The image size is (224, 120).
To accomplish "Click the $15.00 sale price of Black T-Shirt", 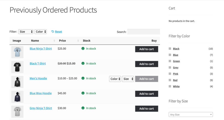I will [x=71, y=63].
